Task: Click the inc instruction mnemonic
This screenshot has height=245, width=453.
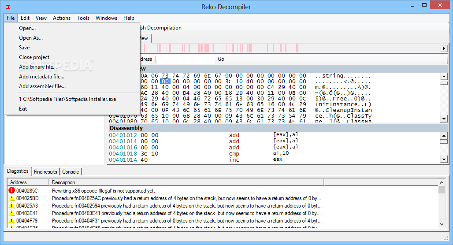Action: (234, 160)
